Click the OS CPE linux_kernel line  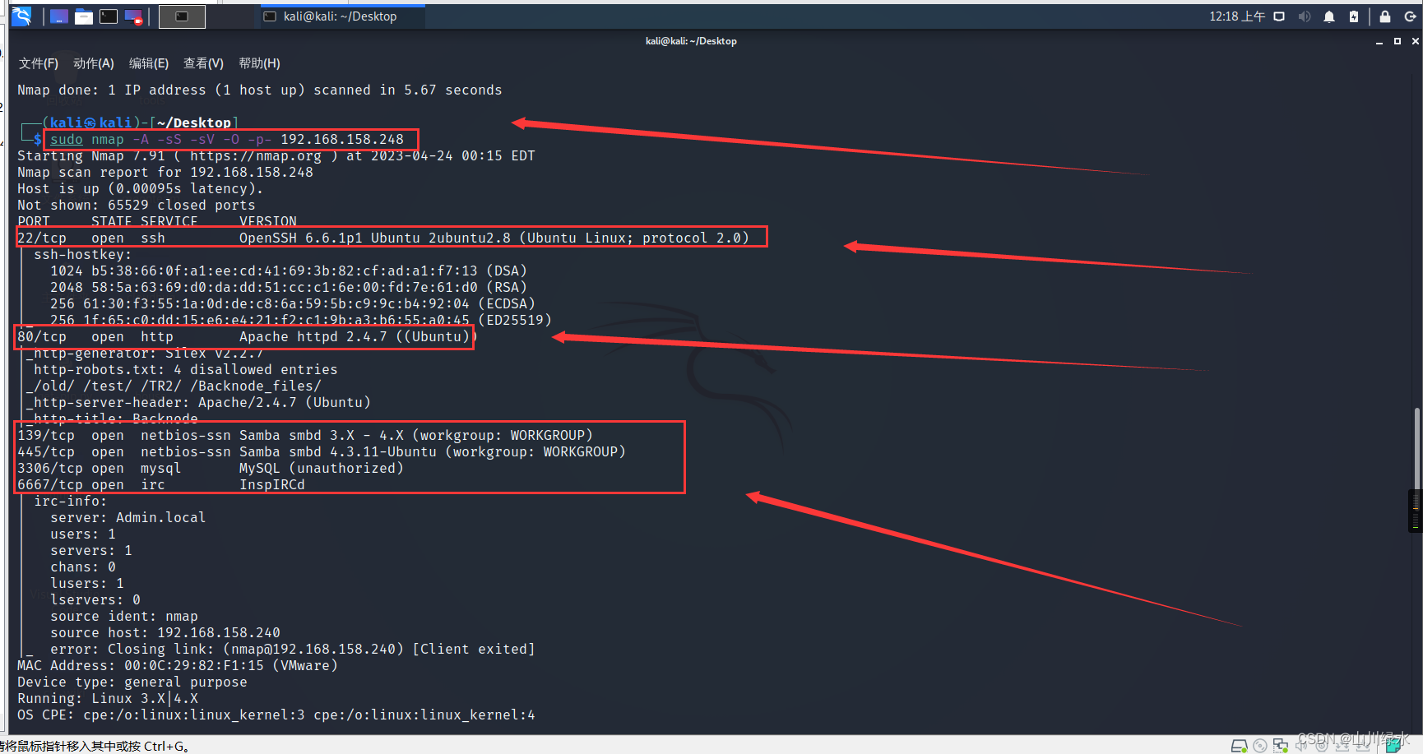(276, 715)
